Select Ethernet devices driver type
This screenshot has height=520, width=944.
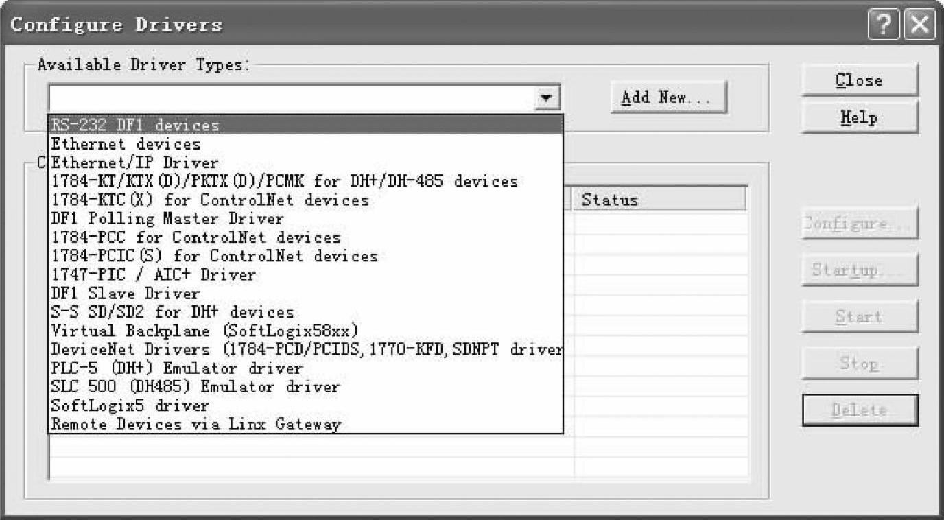[306, 144]
